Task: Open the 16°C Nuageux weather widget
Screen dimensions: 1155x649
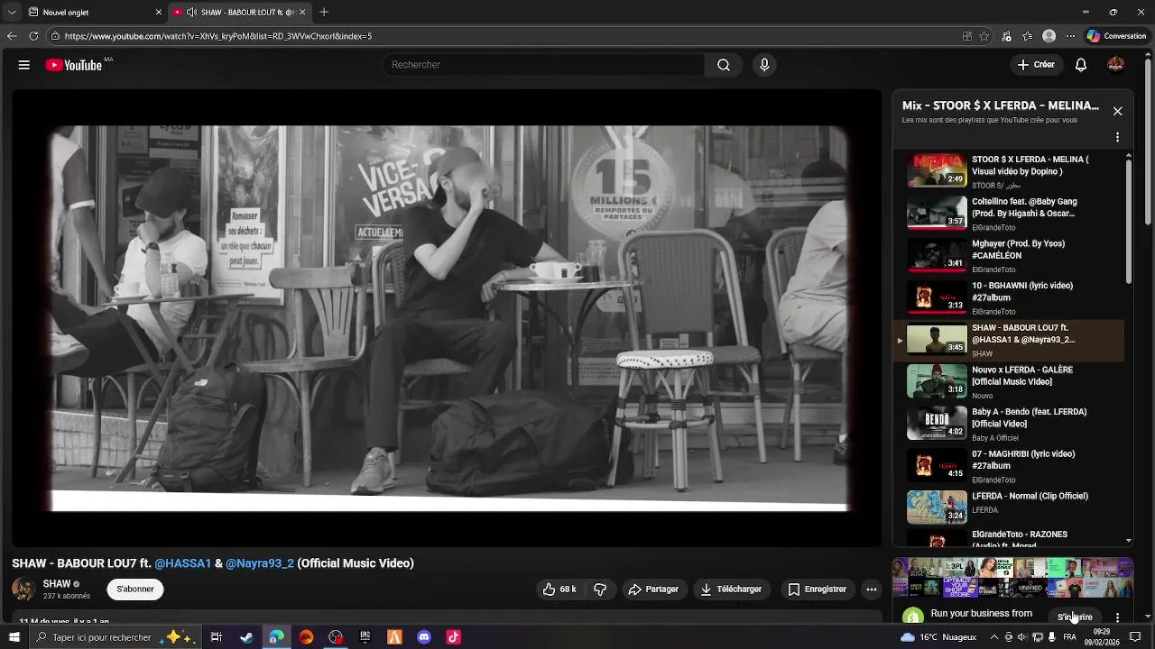Action: (938, 637)
